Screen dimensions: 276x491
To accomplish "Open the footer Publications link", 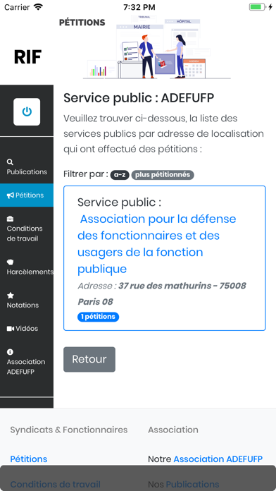I will tap(192, 484).
